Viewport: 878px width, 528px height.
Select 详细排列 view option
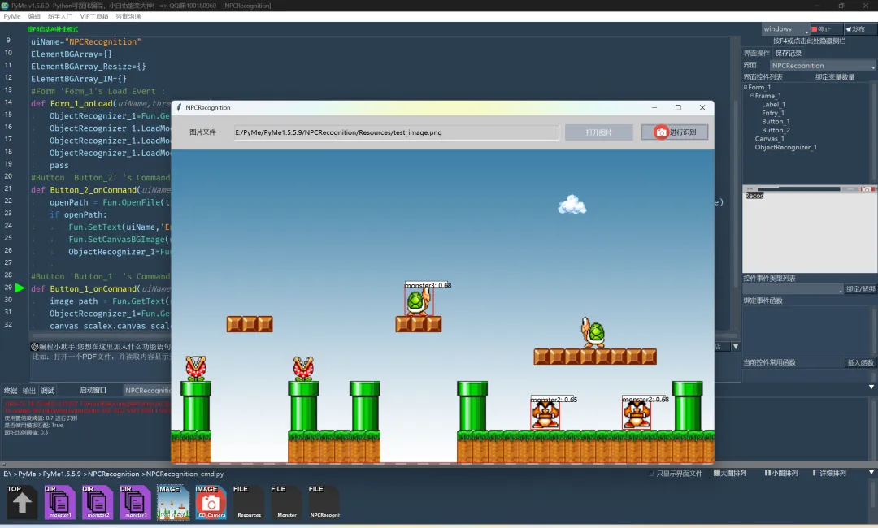coord(829,474)
